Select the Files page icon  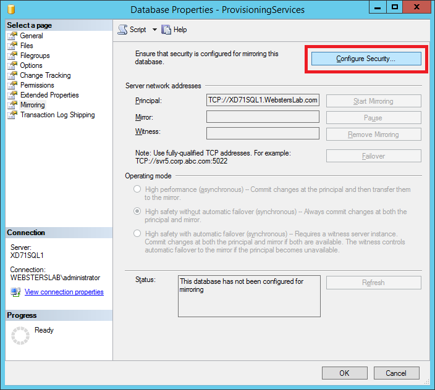pos(12,46)
